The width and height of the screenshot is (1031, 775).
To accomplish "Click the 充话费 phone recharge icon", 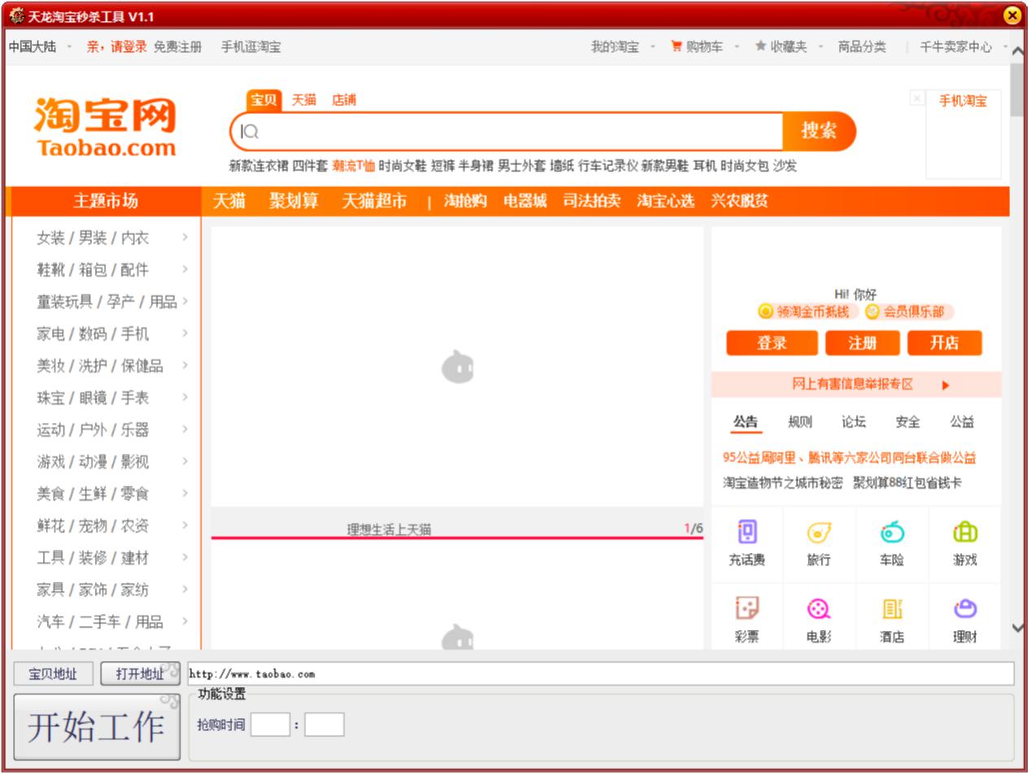I will tap(746, 533).
